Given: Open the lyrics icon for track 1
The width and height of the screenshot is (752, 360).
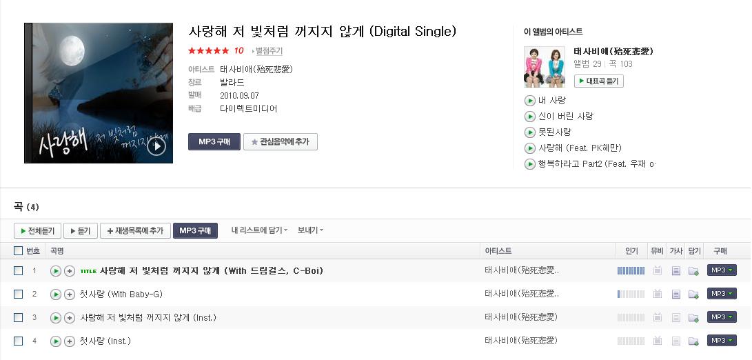Looking at the screenshot, I should pos(675,271).
